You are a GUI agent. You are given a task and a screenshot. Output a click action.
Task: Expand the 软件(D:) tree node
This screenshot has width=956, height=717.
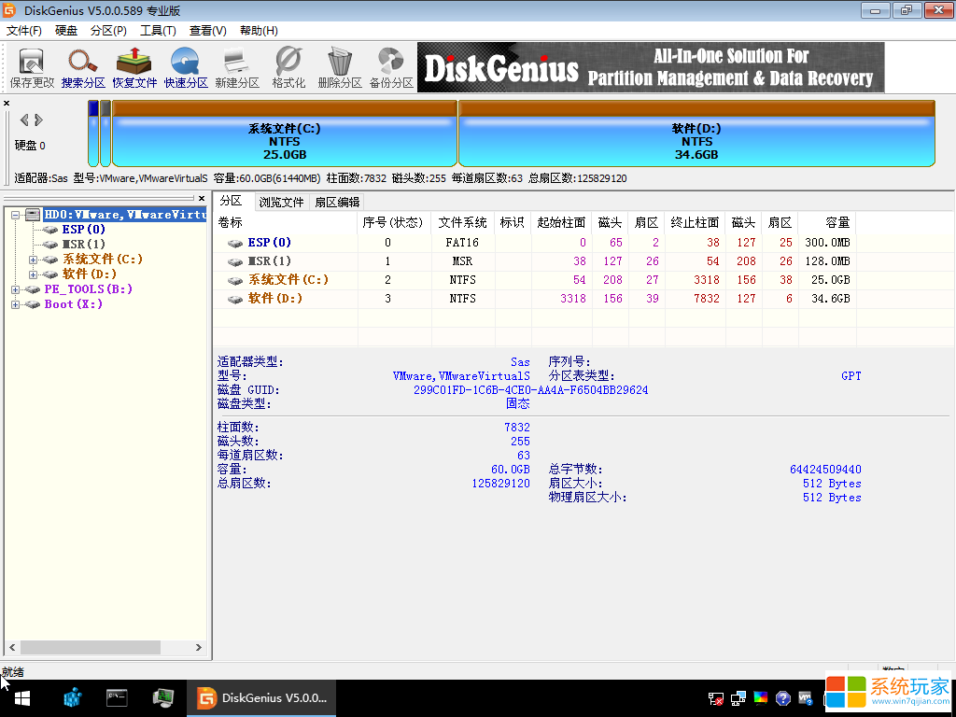tap(33, 274)
